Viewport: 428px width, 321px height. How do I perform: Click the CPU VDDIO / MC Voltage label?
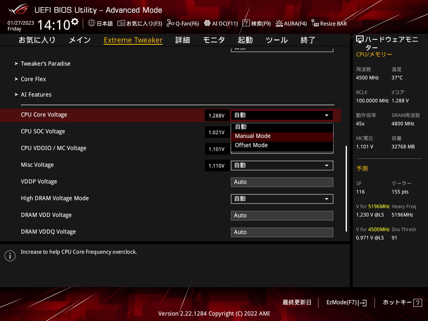(x=53, y=148)
